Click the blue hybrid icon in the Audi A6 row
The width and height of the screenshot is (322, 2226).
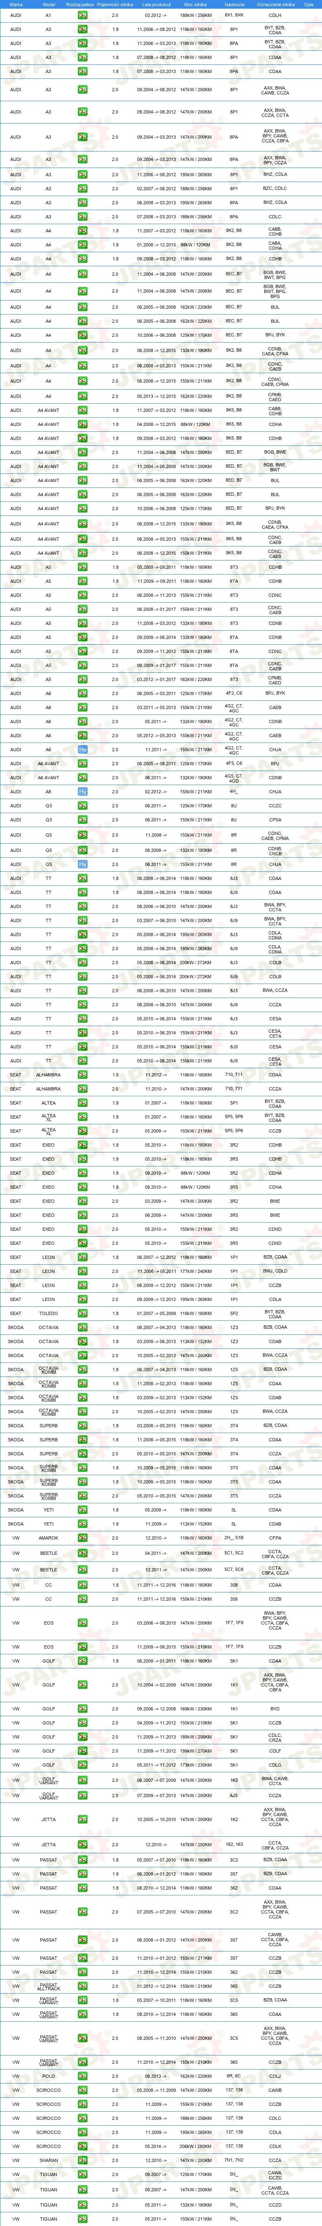pyautogui.click(x=83, y=749)
